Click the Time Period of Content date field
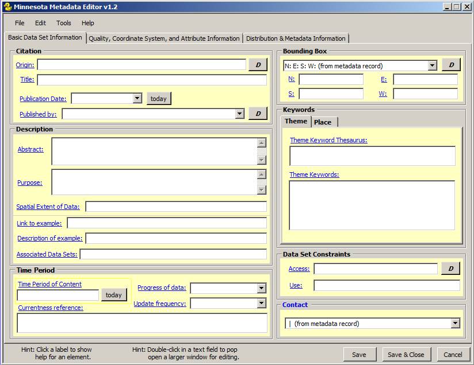 58,295
